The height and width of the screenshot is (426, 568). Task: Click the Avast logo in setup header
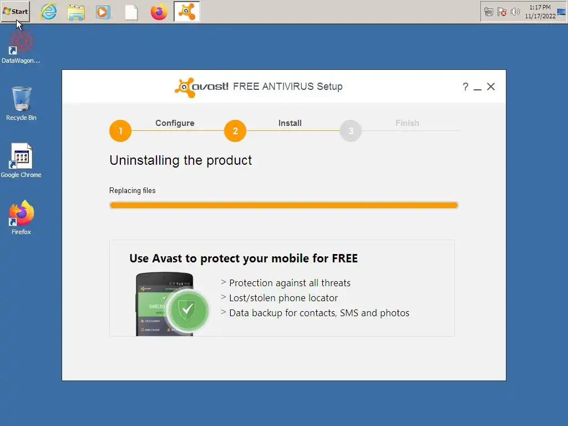pyautogui.click(x=201, y=87)
